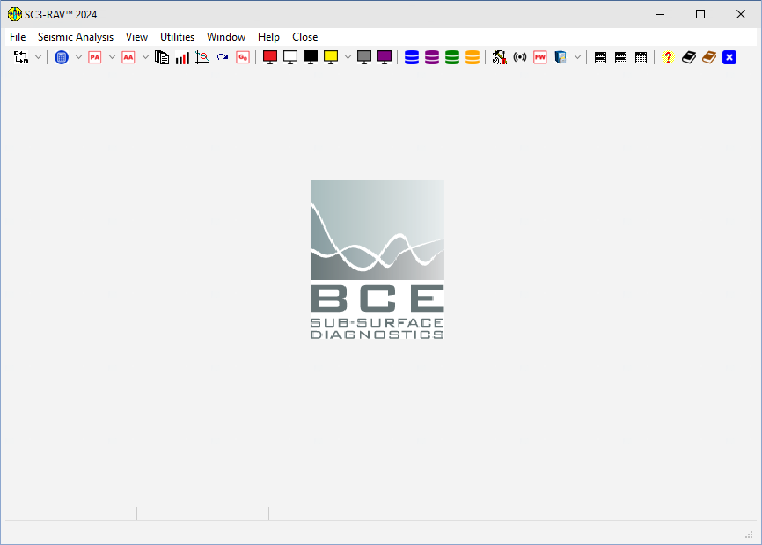Viewport: 762px width, 545px height.
Task: Click the vertical columns tile window icon
Action: tap(641, 57)
